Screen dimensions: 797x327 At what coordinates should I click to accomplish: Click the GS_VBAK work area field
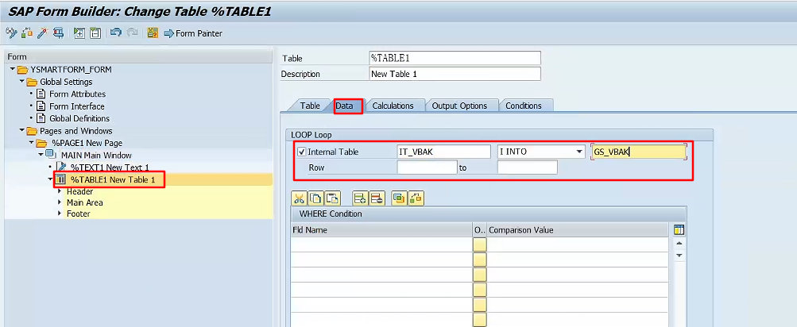click(x=638, y=152)
